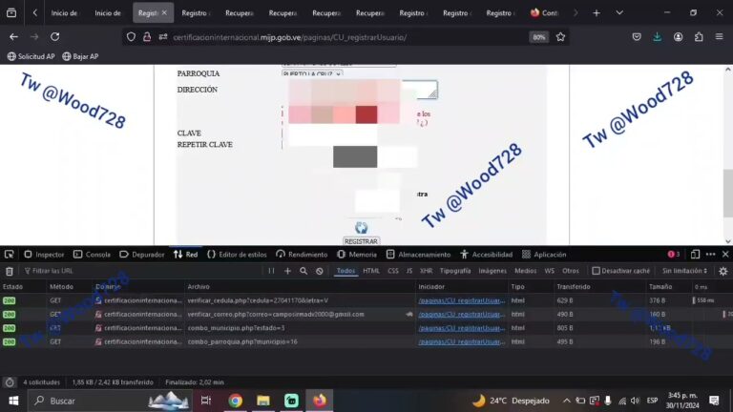Open the Almacenamiento DevTools tab
The image size is (733, 412).
[x=418, y=255]
